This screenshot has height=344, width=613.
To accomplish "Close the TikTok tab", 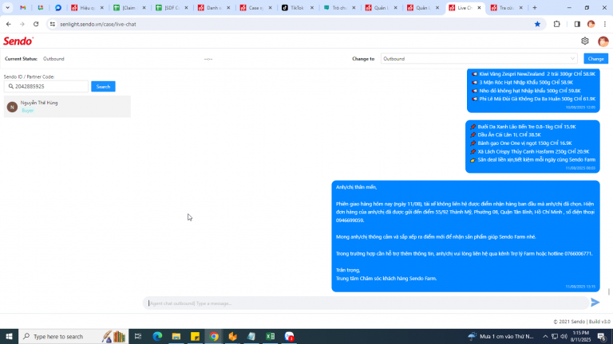I will (312, 8).
